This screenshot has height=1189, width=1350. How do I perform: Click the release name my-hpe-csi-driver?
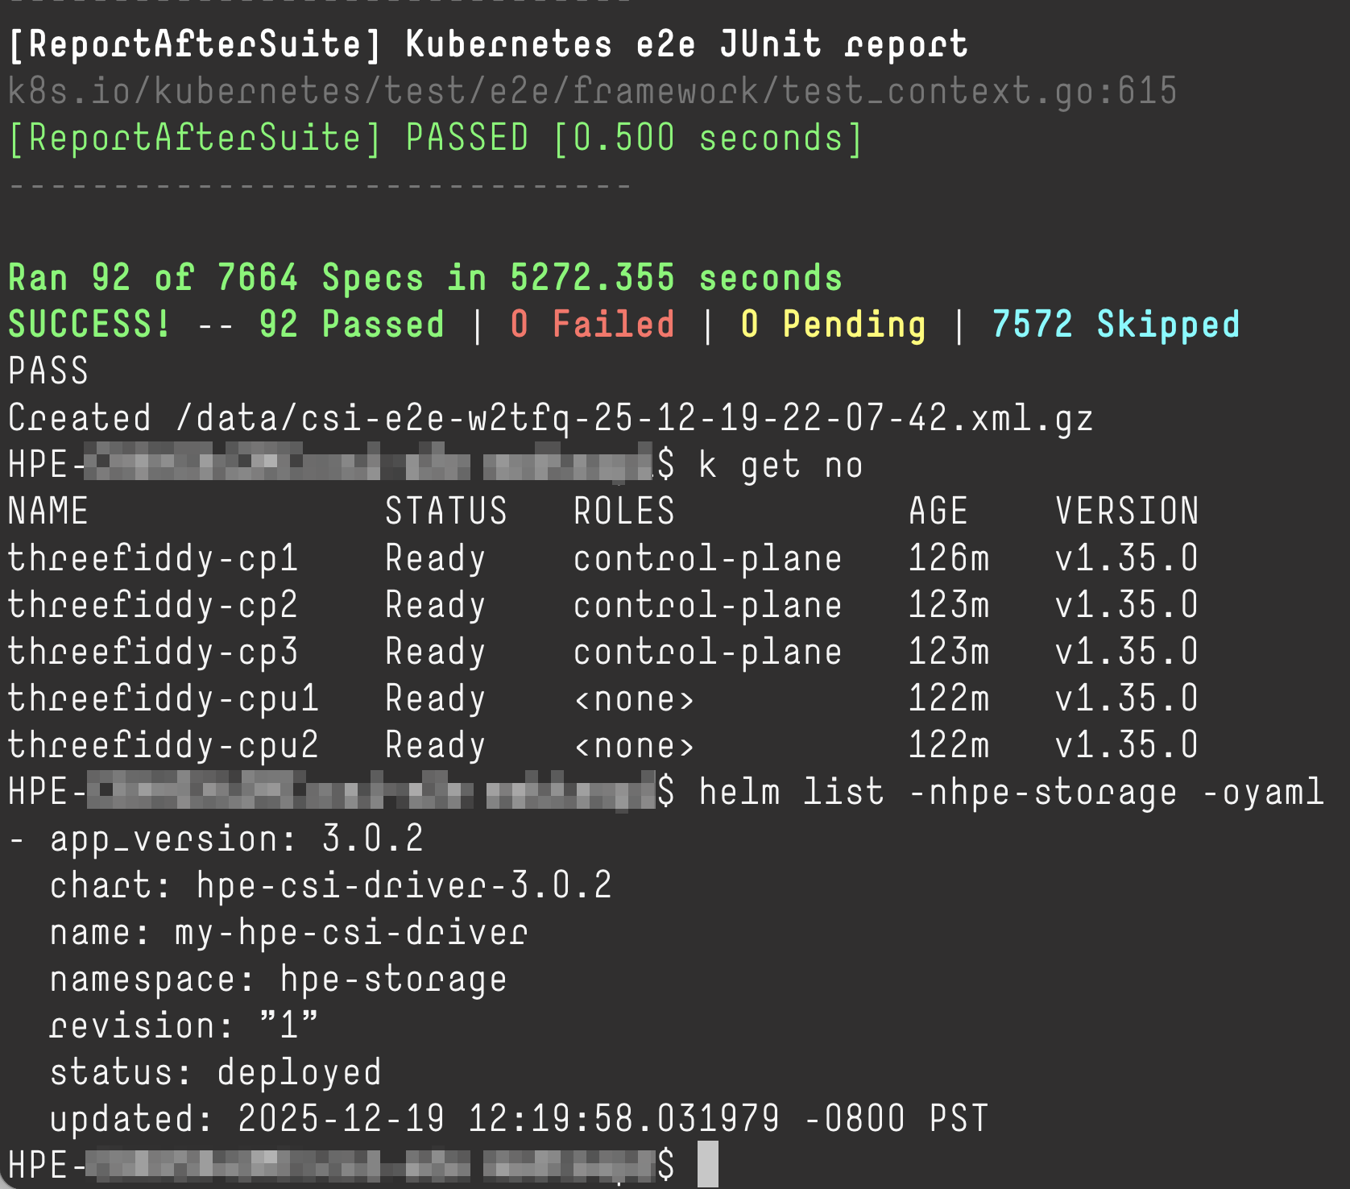(x=351, y=933)
